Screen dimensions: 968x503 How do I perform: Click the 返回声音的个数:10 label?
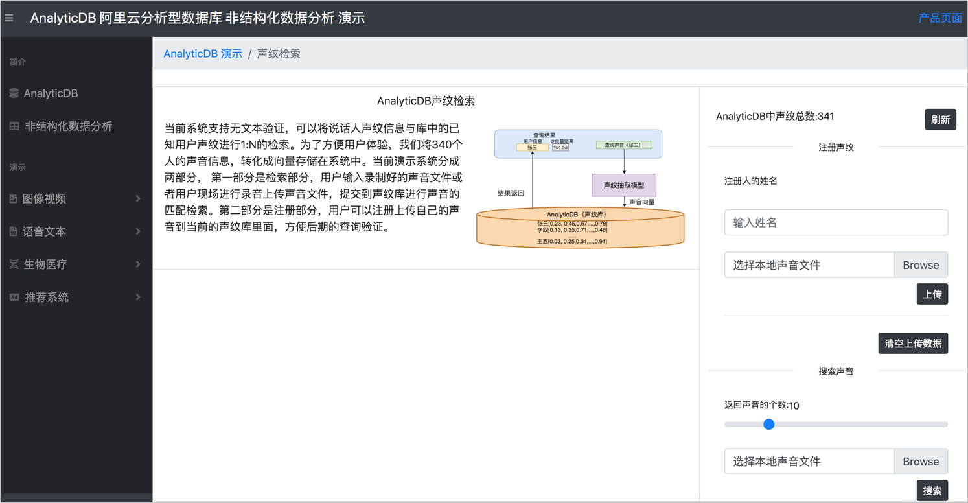point(762,406)
